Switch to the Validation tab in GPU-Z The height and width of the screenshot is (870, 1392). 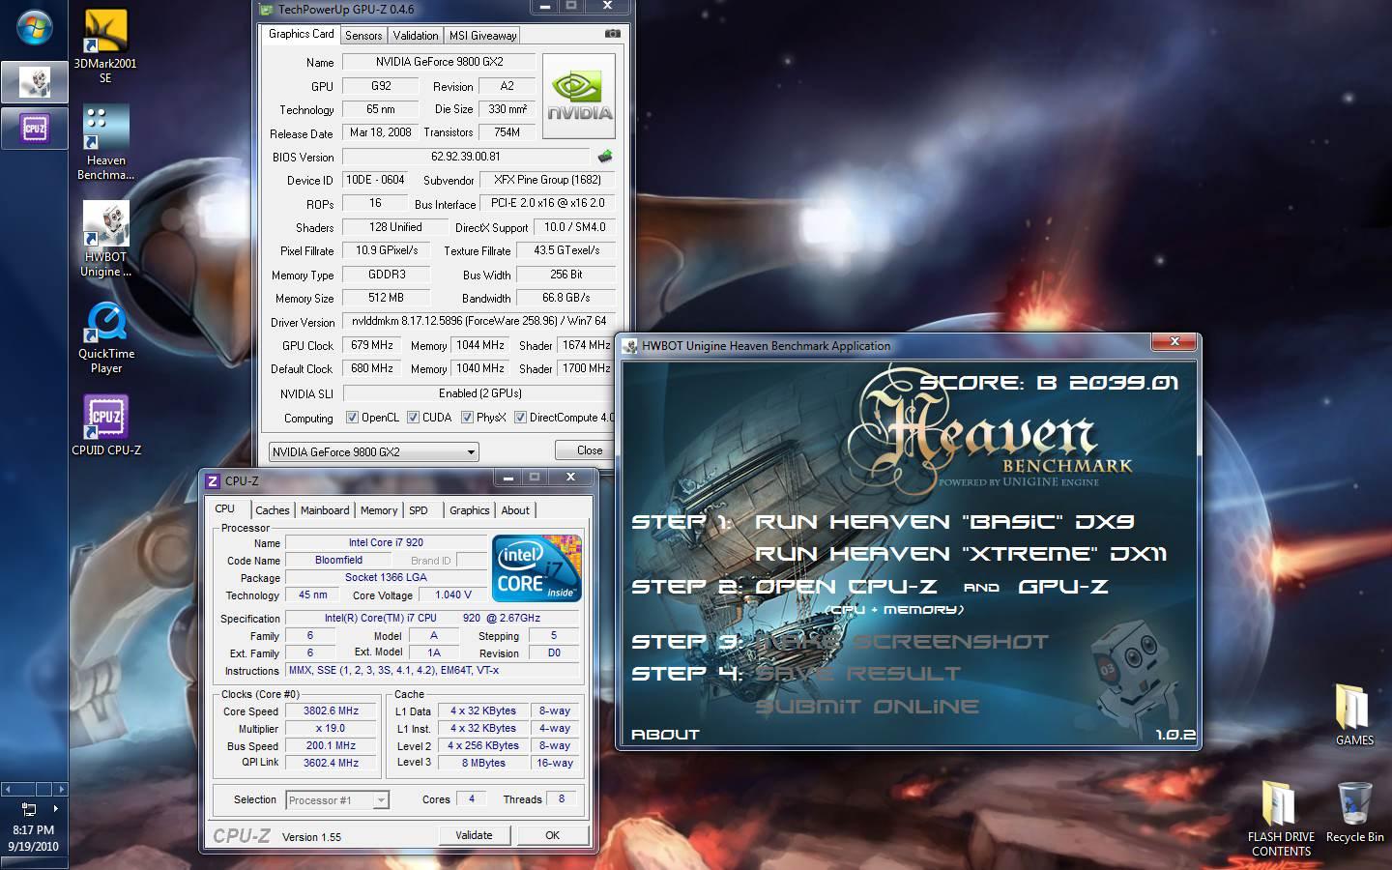(x=416, y=36)
